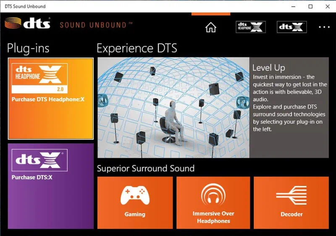
Task: Open DTS Headphone:X tab in top bar
Action: pos(251,27)
